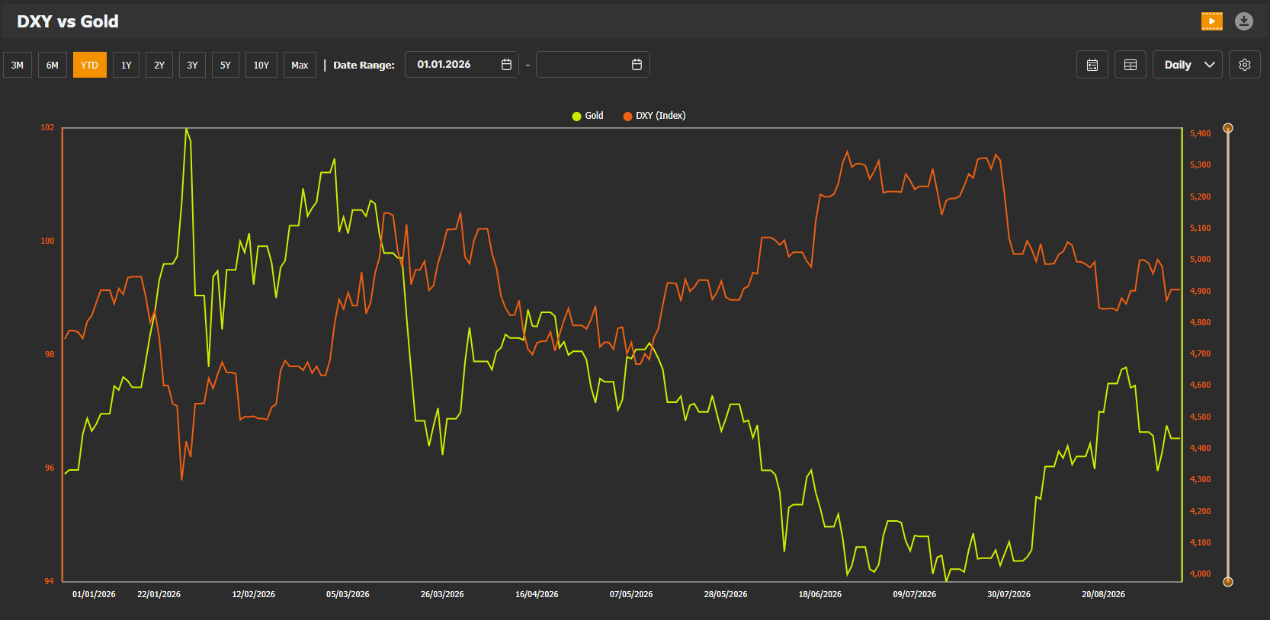Click the 22/01/2026 axis label
Screen dimensions: 1270x620
pos(159,594)
